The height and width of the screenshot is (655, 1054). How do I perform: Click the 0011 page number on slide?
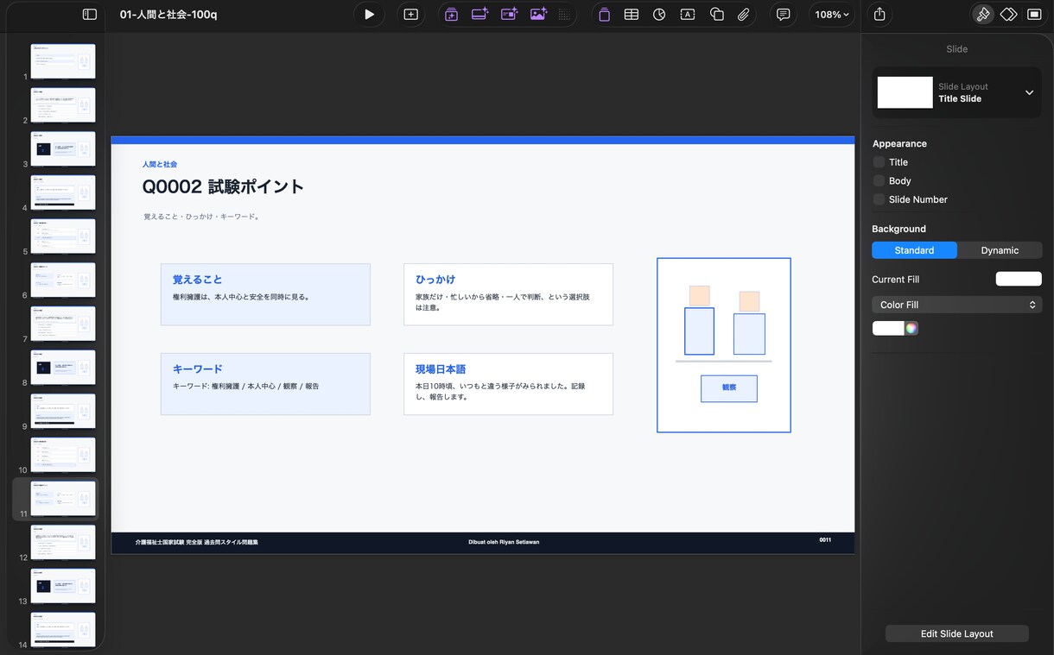825,540
